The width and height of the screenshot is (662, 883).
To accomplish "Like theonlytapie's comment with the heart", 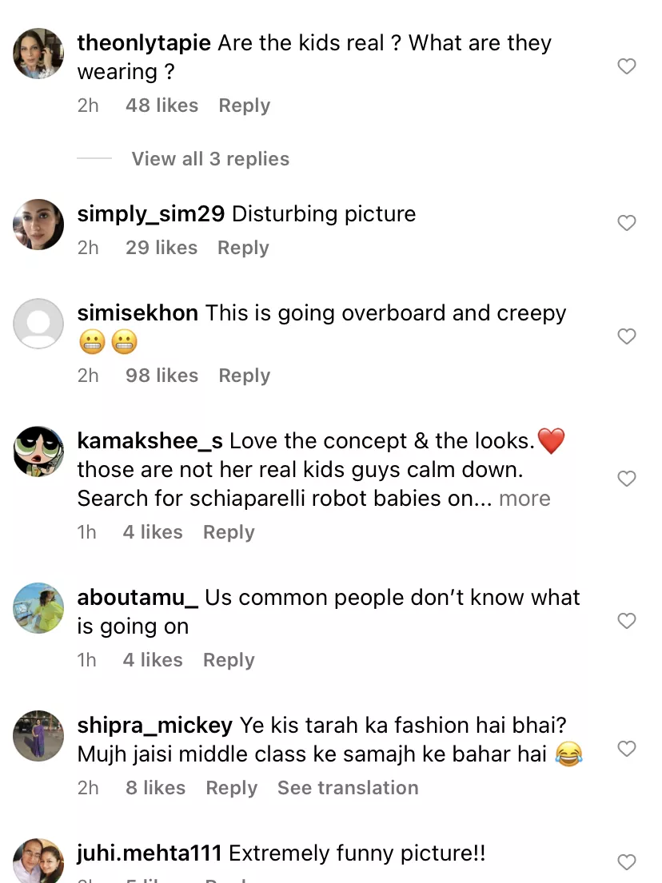I will coord(627,66).
